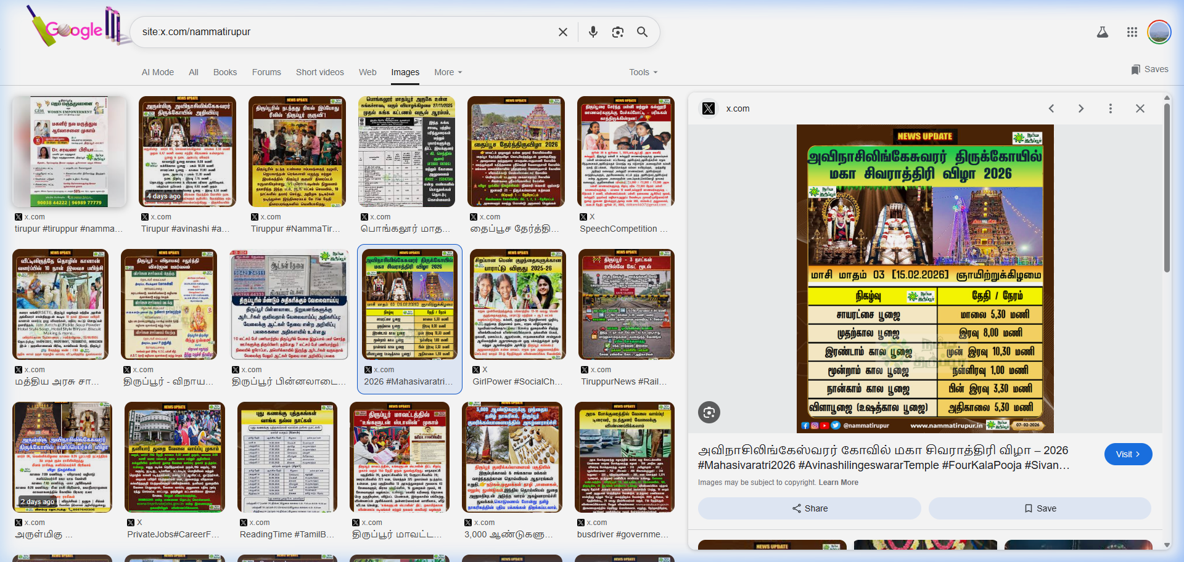1184x562 pixels.
Task: Open the GirlPower #SocialCh image thumbnail
Action: (517, 304)
